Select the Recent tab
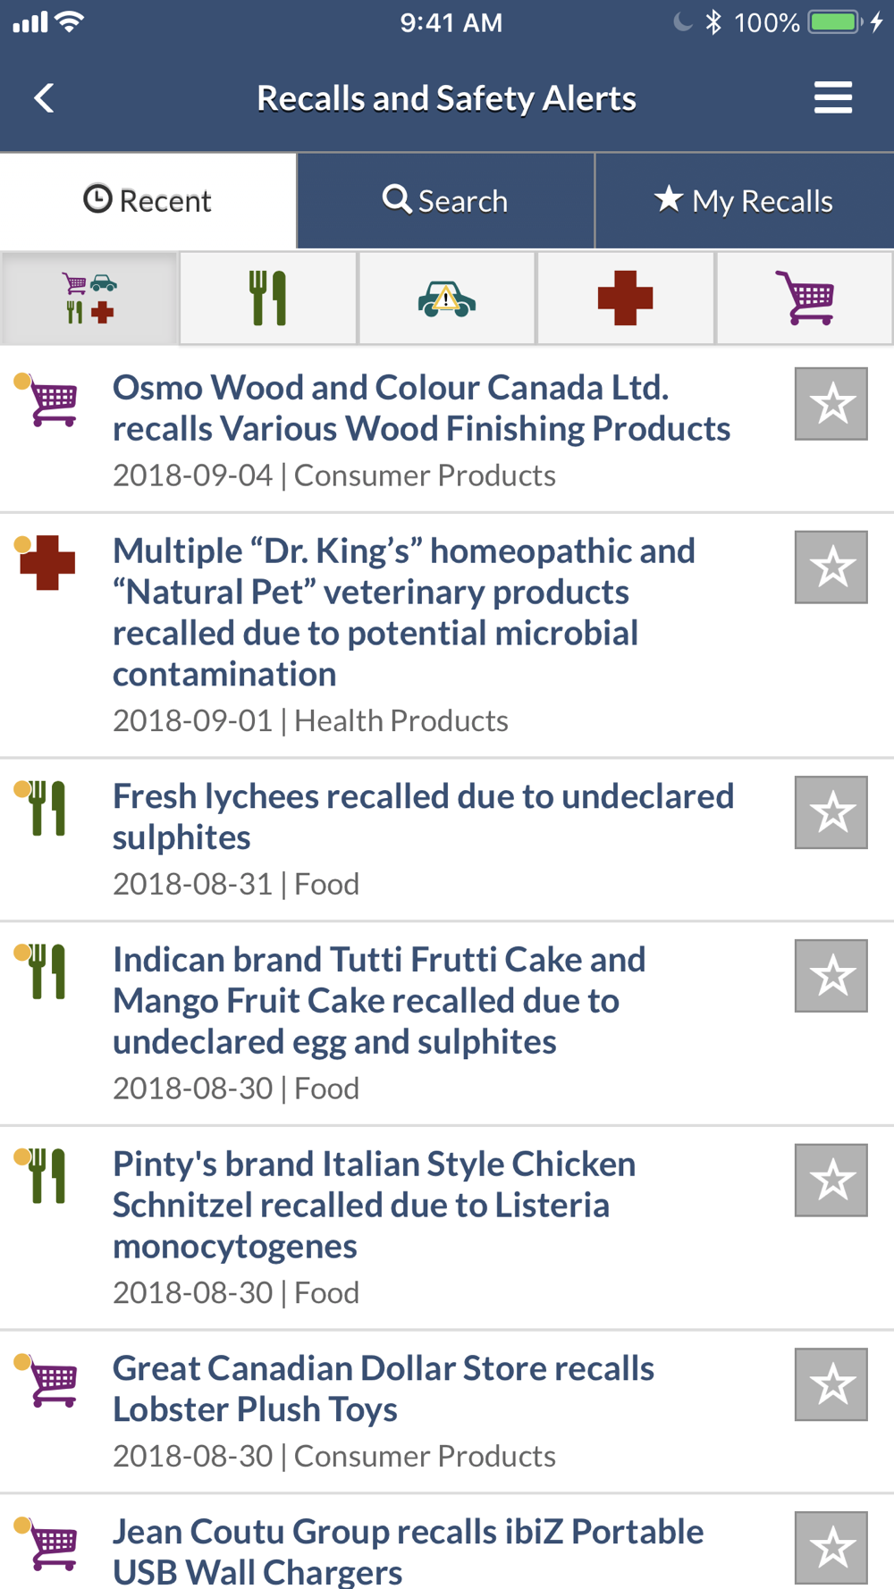The width and height of the screenshot is (894, 1589). coord(148,201)
